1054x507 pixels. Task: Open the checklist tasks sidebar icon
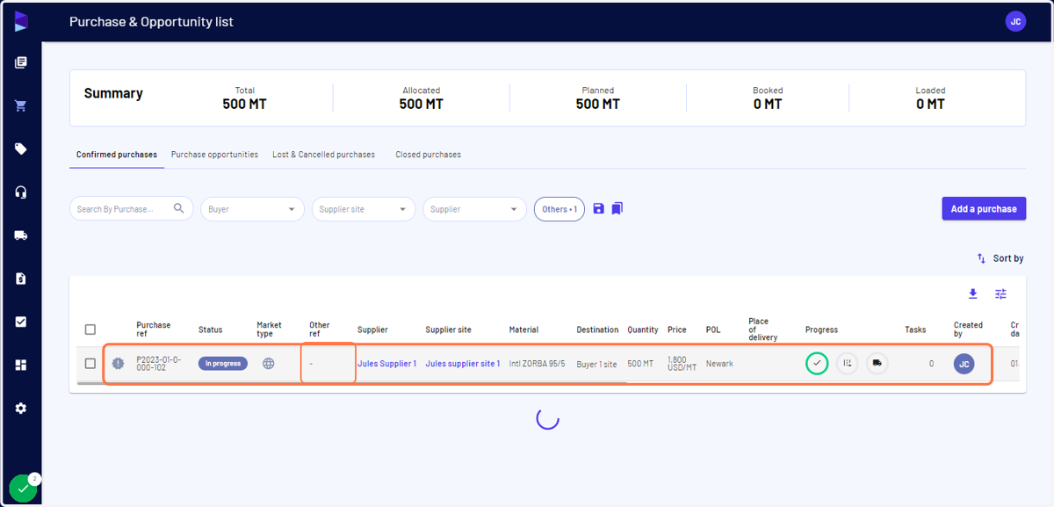(21, 322)
